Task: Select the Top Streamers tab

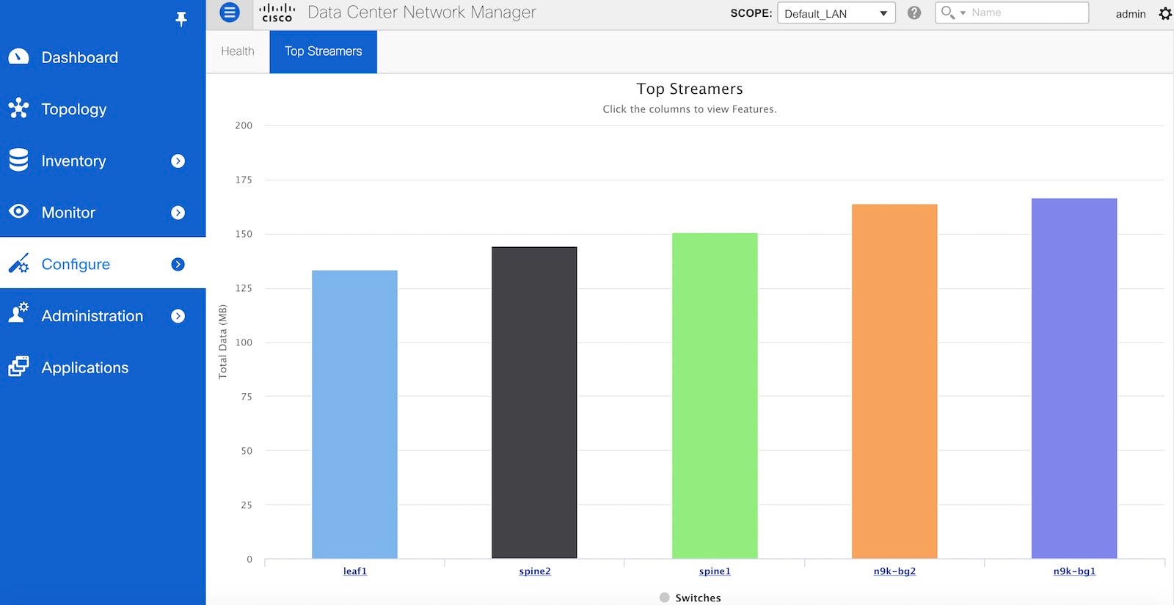Action: 324,51
